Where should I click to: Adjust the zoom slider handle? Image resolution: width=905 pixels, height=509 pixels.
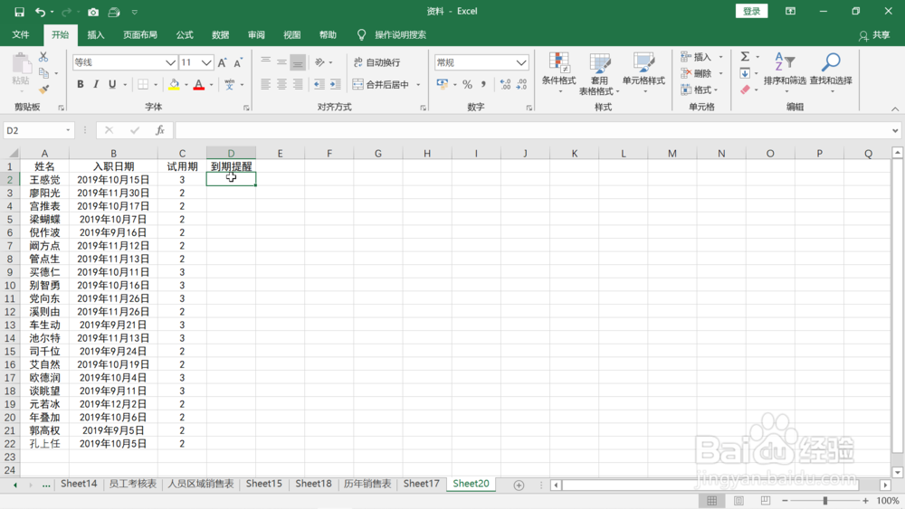click(x=825, y=500)
